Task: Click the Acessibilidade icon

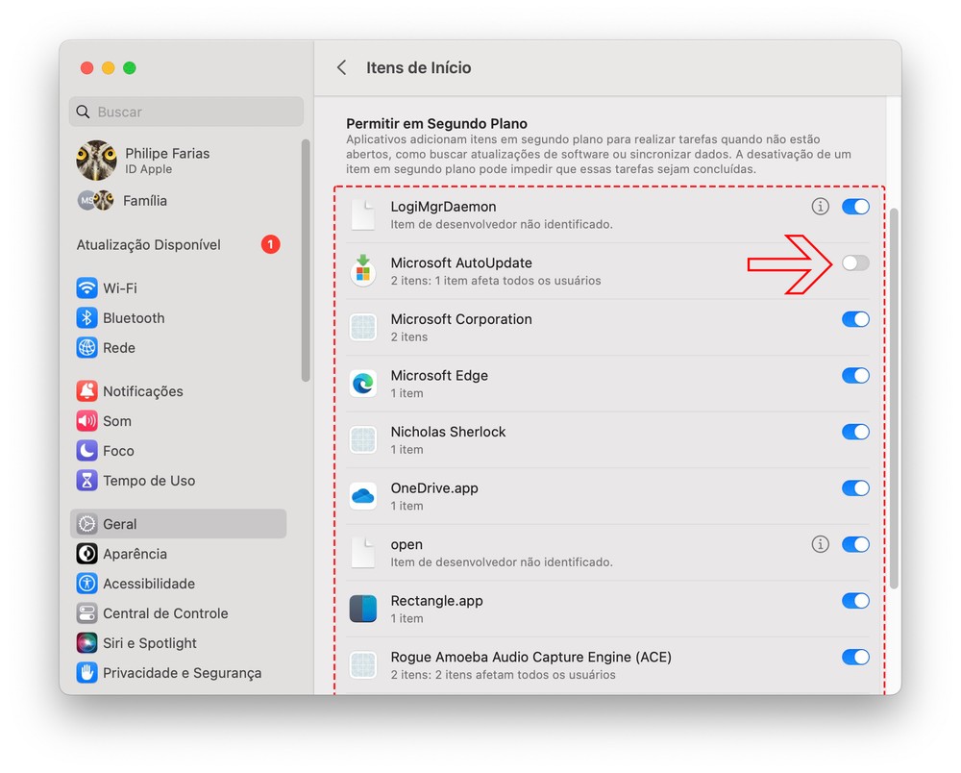Action: tap(86, 584)
